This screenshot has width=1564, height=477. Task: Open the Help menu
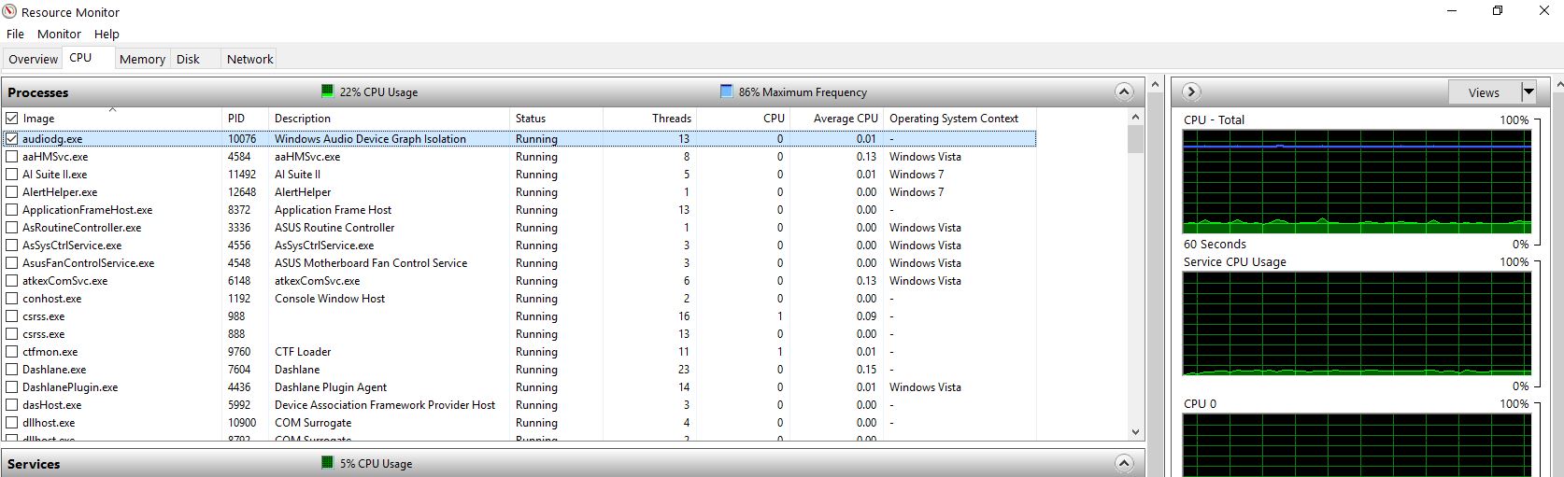107,34
